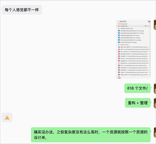This screenshot has width=156, height=144.
Task: Click the Cargo.lock orange file icon
Action: [x=119, y=24]
